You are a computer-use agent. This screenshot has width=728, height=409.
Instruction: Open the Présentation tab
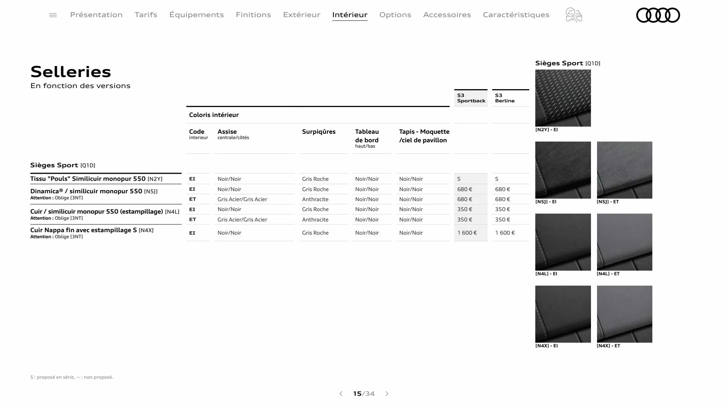click(96, 15)
